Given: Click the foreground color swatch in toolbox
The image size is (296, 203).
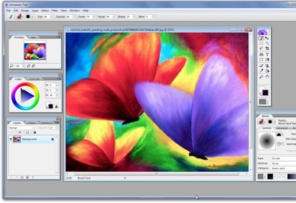Looking at the screenshot, I should (x=265, y=92).
